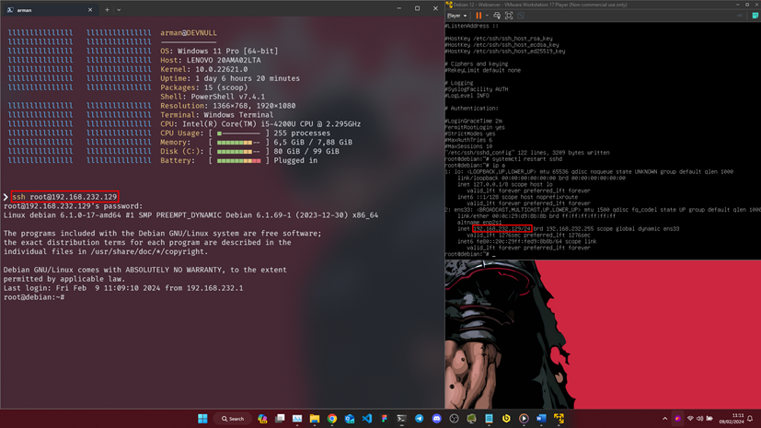Open the volume control in system tray
Image resolution: width=761 pixels, height=428 pixels.
point(700,419)
